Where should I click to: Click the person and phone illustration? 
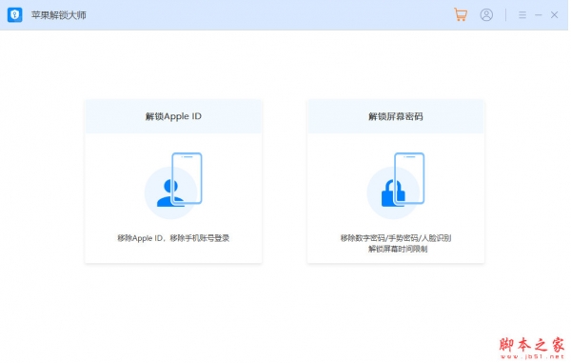[173, 186]
